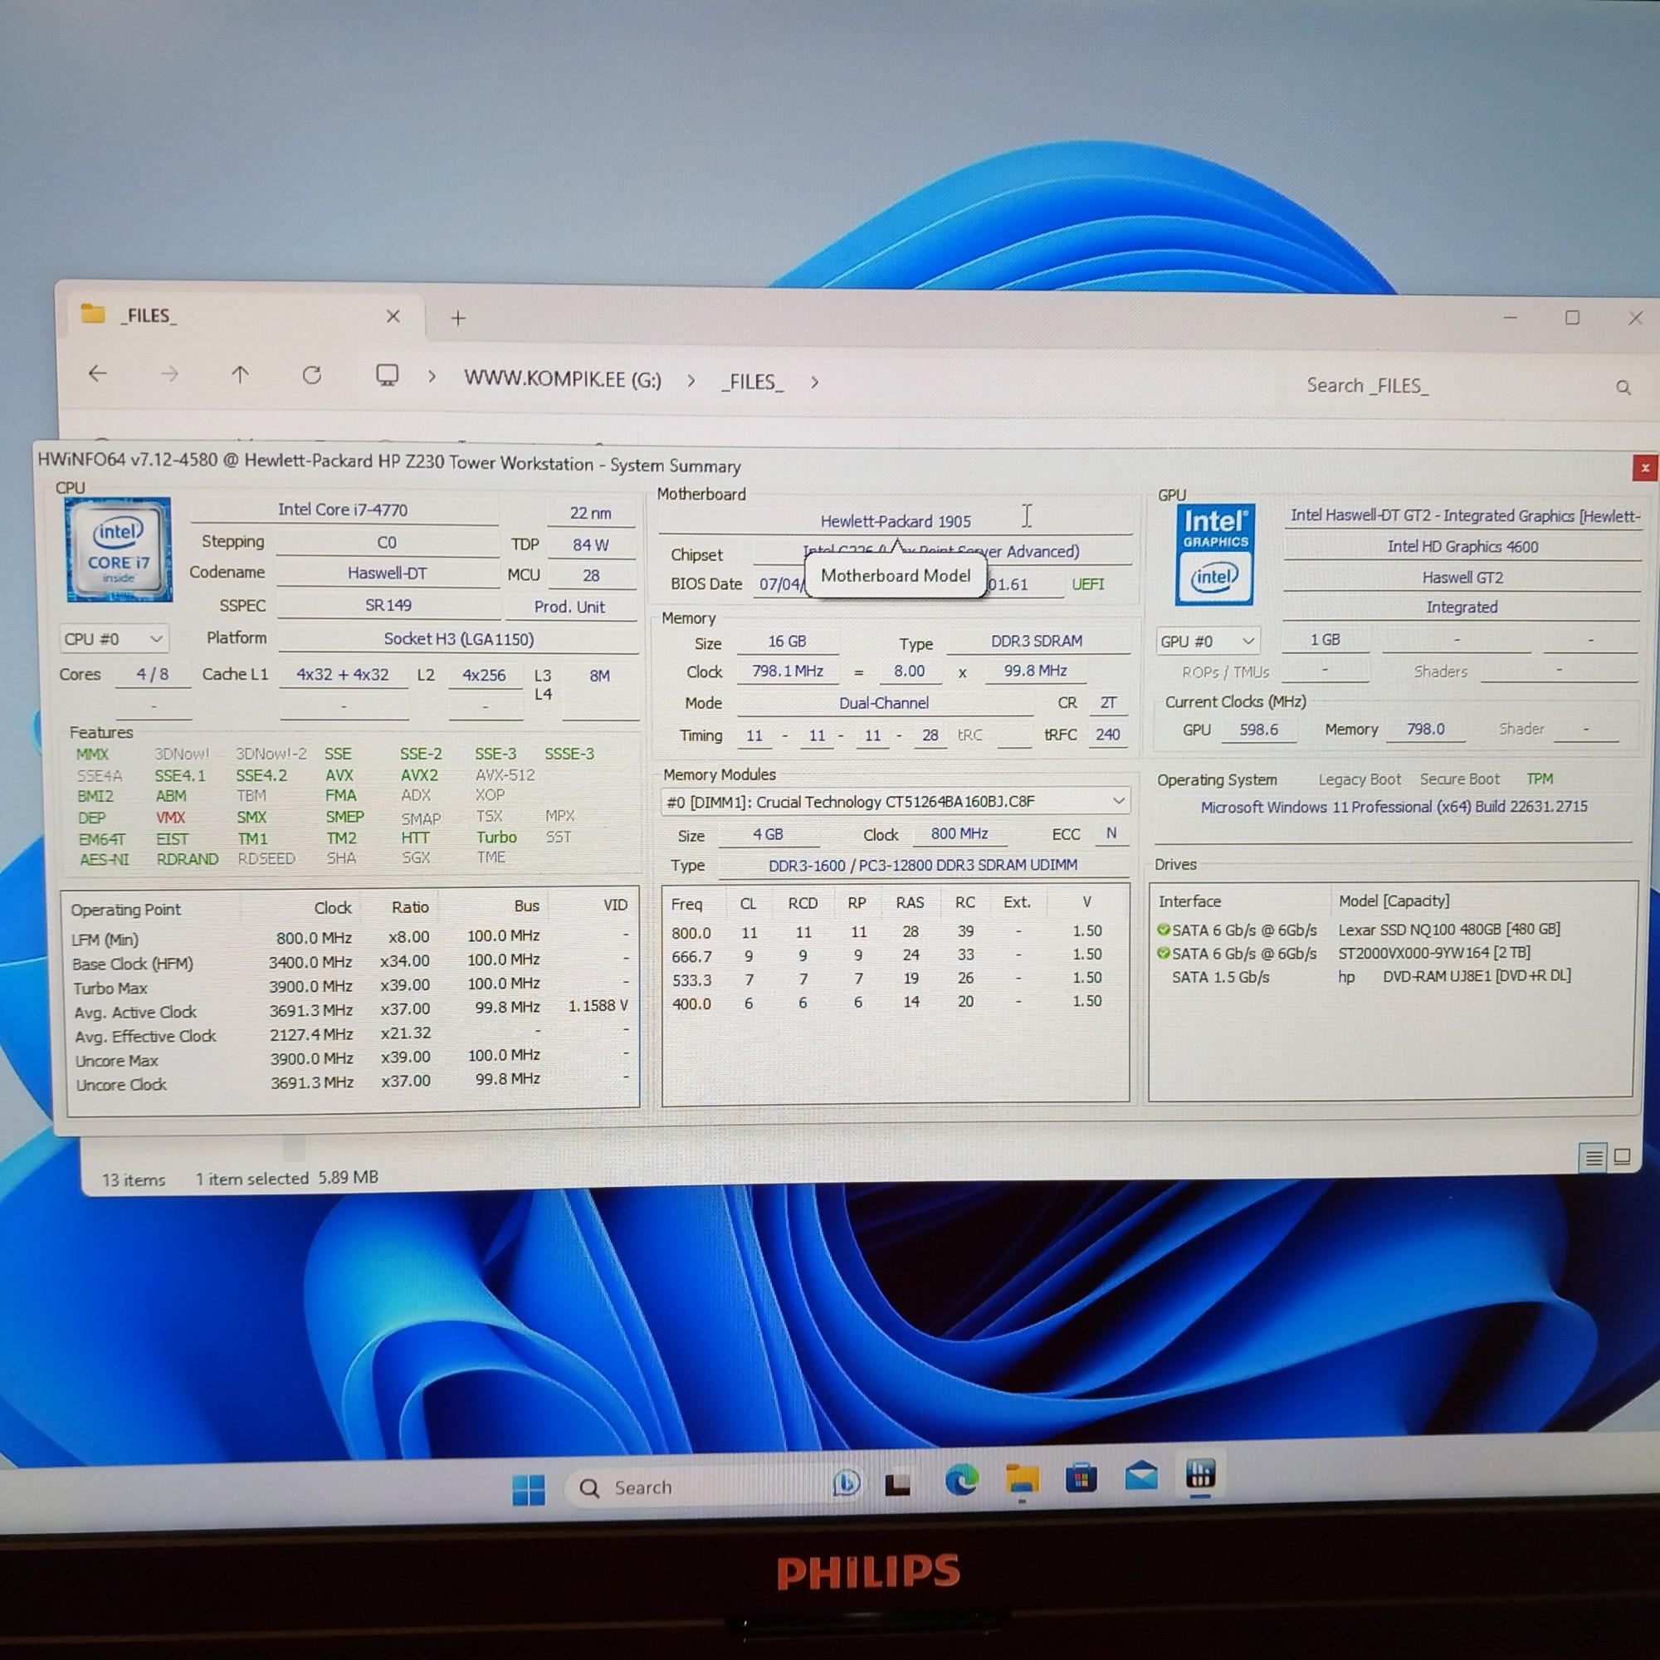
Task: Click the UEFI label
Action: click(1088, 584)
